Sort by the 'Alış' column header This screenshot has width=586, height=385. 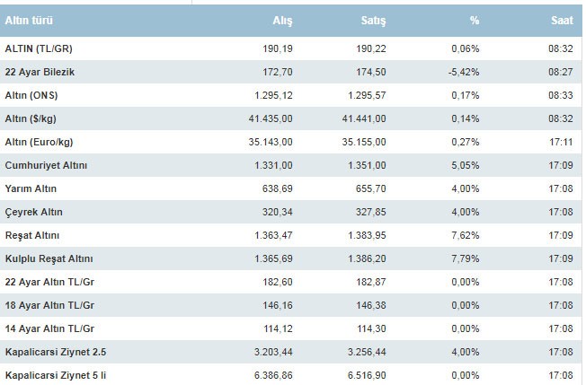pyautogui.click(x=282, y=20)
